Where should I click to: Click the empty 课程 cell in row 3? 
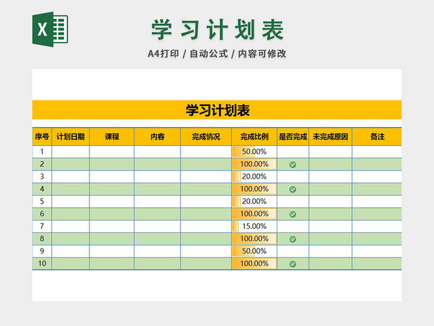tap(112, 177)
